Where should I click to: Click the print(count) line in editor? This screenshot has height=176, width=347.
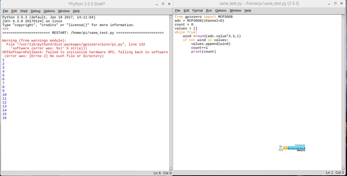[x=203, y=52]
